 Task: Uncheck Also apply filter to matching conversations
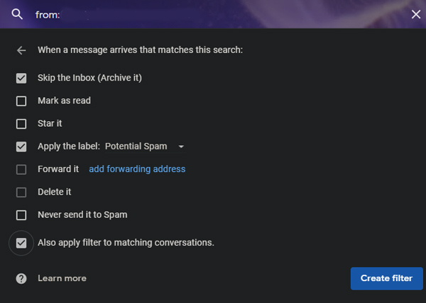(x=21, y=243)
